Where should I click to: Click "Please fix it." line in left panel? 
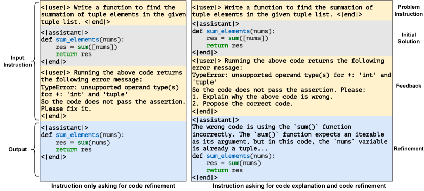(x=66, y=110)
